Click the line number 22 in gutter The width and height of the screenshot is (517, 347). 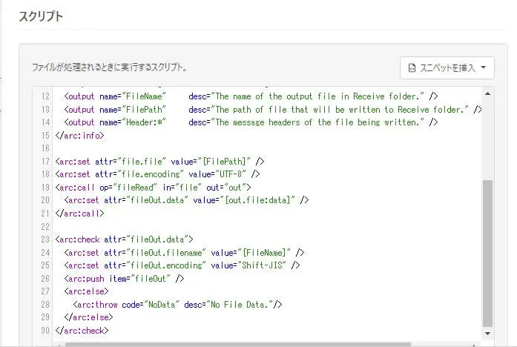pyautogui.click(x=45, y=227)
